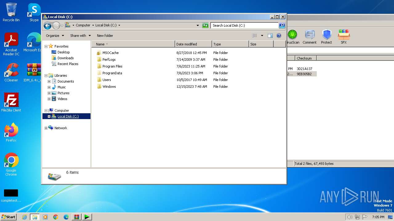Click the volume speaker tray icon
The height and width of the screenshot is (221, 394).
pos(350,217)
